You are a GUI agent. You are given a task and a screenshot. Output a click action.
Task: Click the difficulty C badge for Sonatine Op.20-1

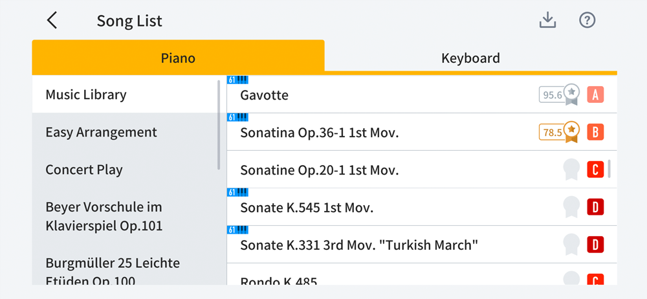click(x=595, y=170)
